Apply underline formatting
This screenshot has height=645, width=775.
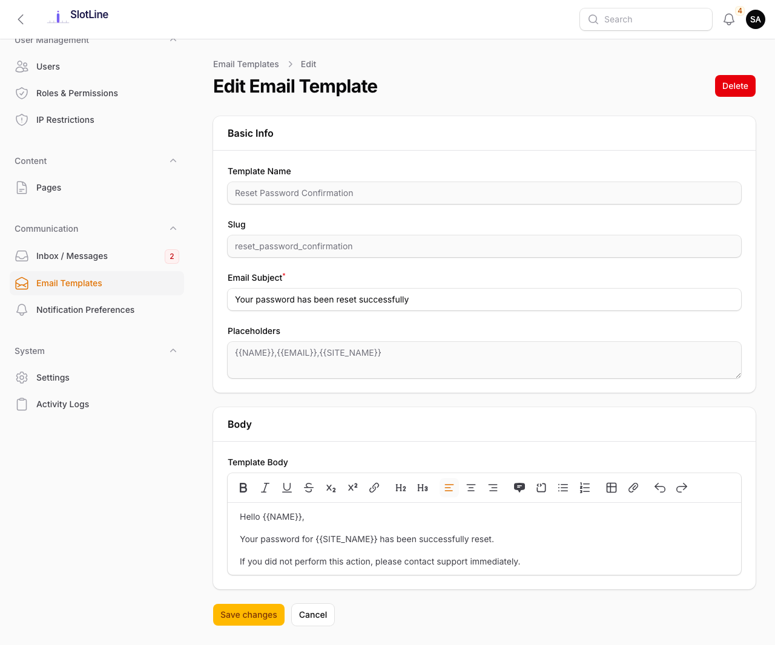[x=287, y=488]
